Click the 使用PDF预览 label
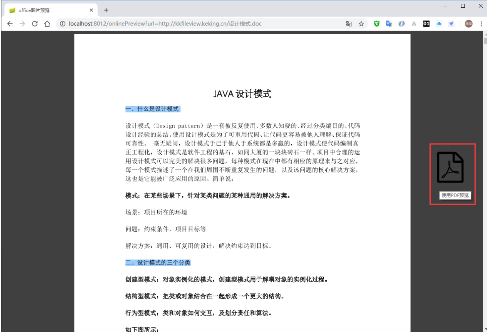This screenshot has width=487, height=332. pos(455,196)
